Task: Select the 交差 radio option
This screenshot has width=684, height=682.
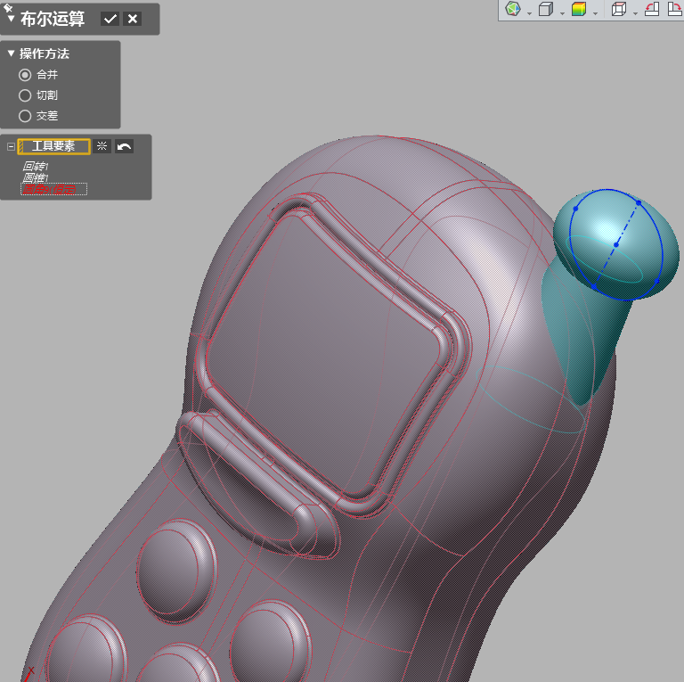Action: click(25, 116)
